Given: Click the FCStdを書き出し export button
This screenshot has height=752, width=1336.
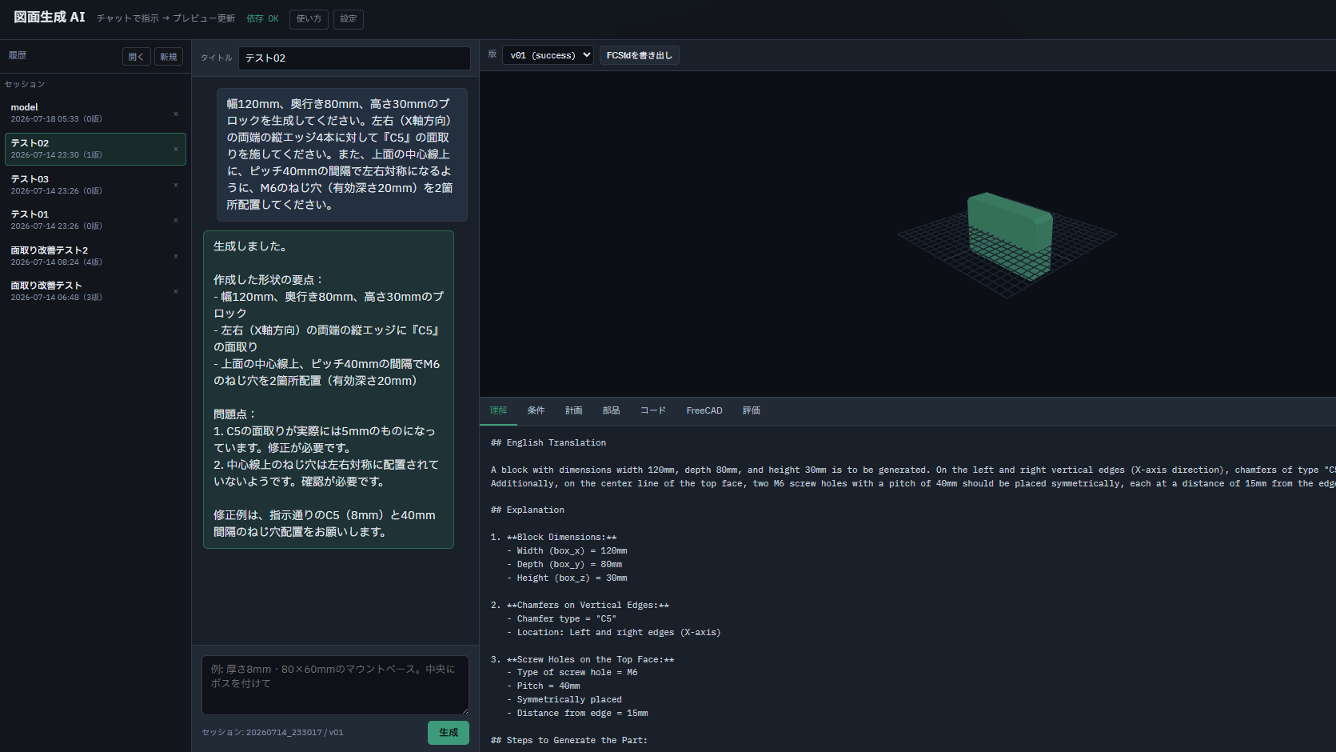Looking at the screenshot, I should 640,55.
